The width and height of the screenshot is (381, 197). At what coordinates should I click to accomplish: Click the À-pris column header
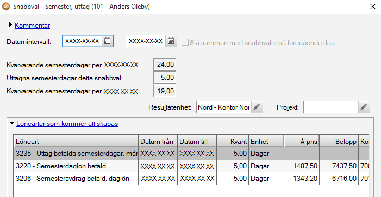tap(302, 141)
